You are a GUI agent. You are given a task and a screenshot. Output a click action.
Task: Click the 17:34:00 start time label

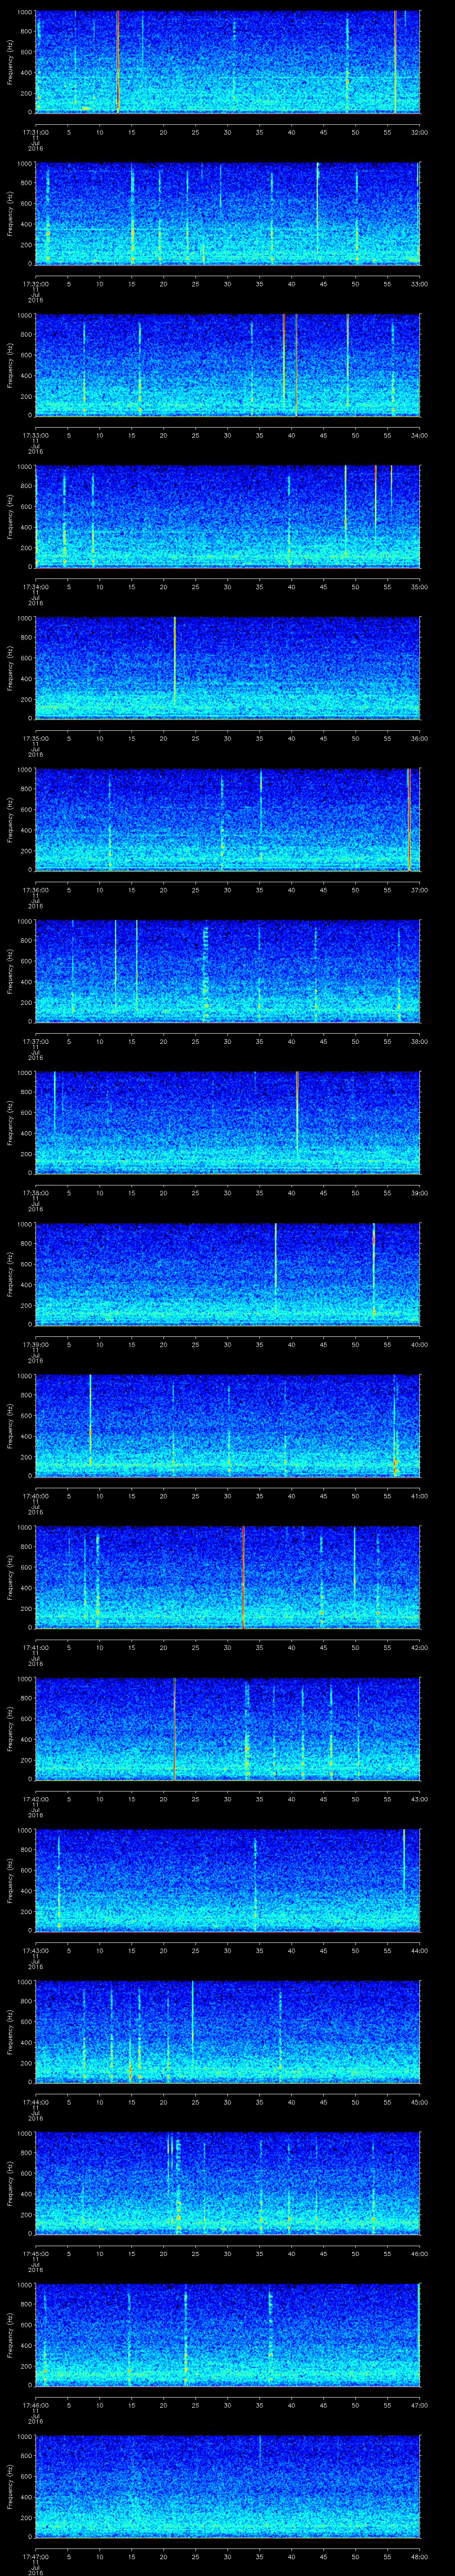tap(35, 586)
